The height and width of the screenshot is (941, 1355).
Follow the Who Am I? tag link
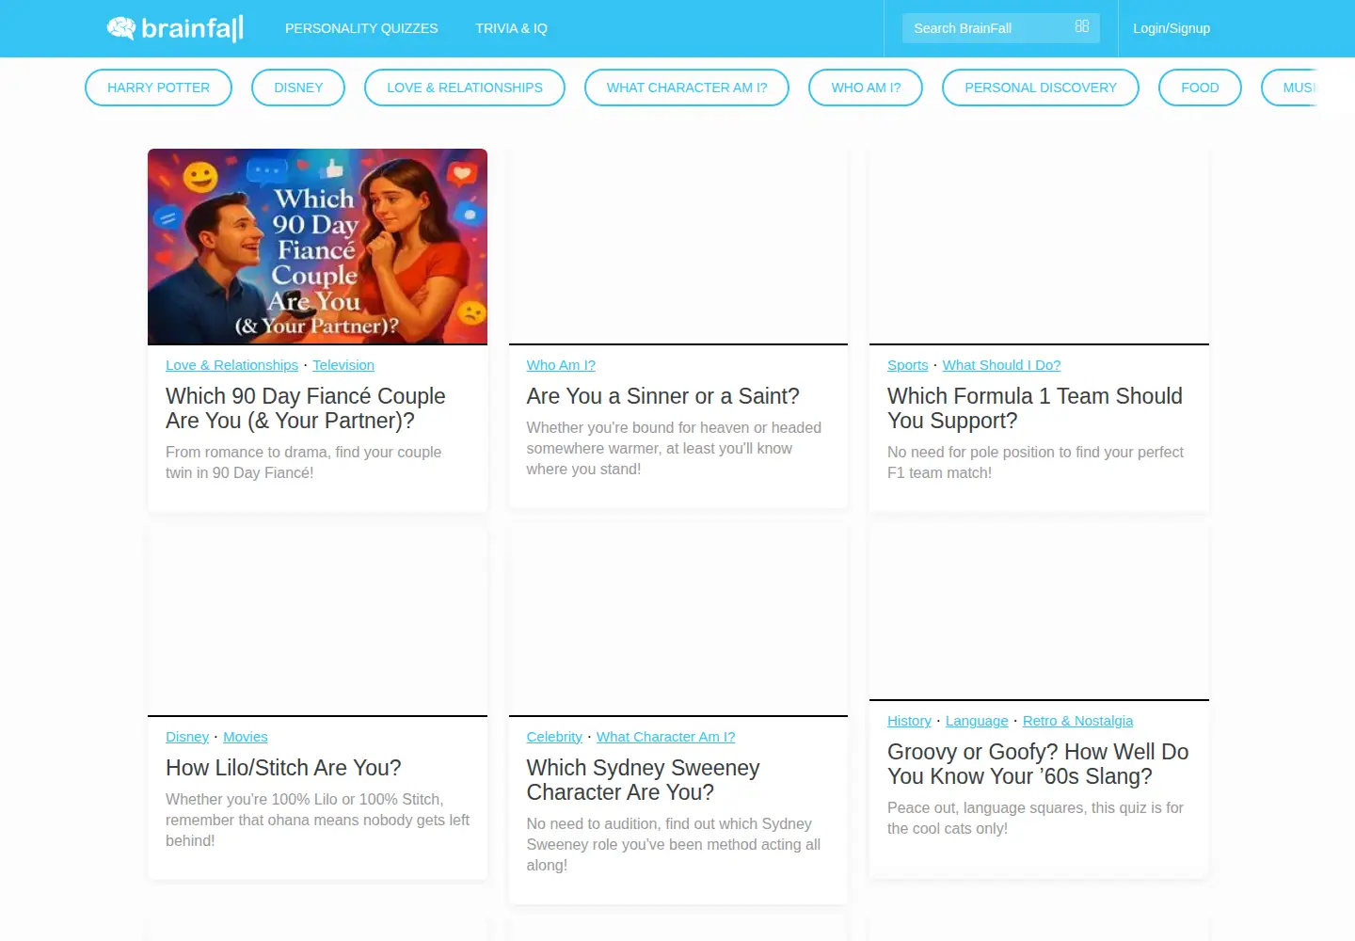tap(561, 365)
